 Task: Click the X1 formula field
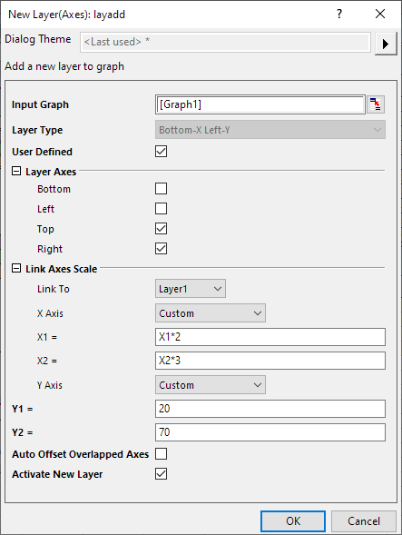click(x=270, y=337)
